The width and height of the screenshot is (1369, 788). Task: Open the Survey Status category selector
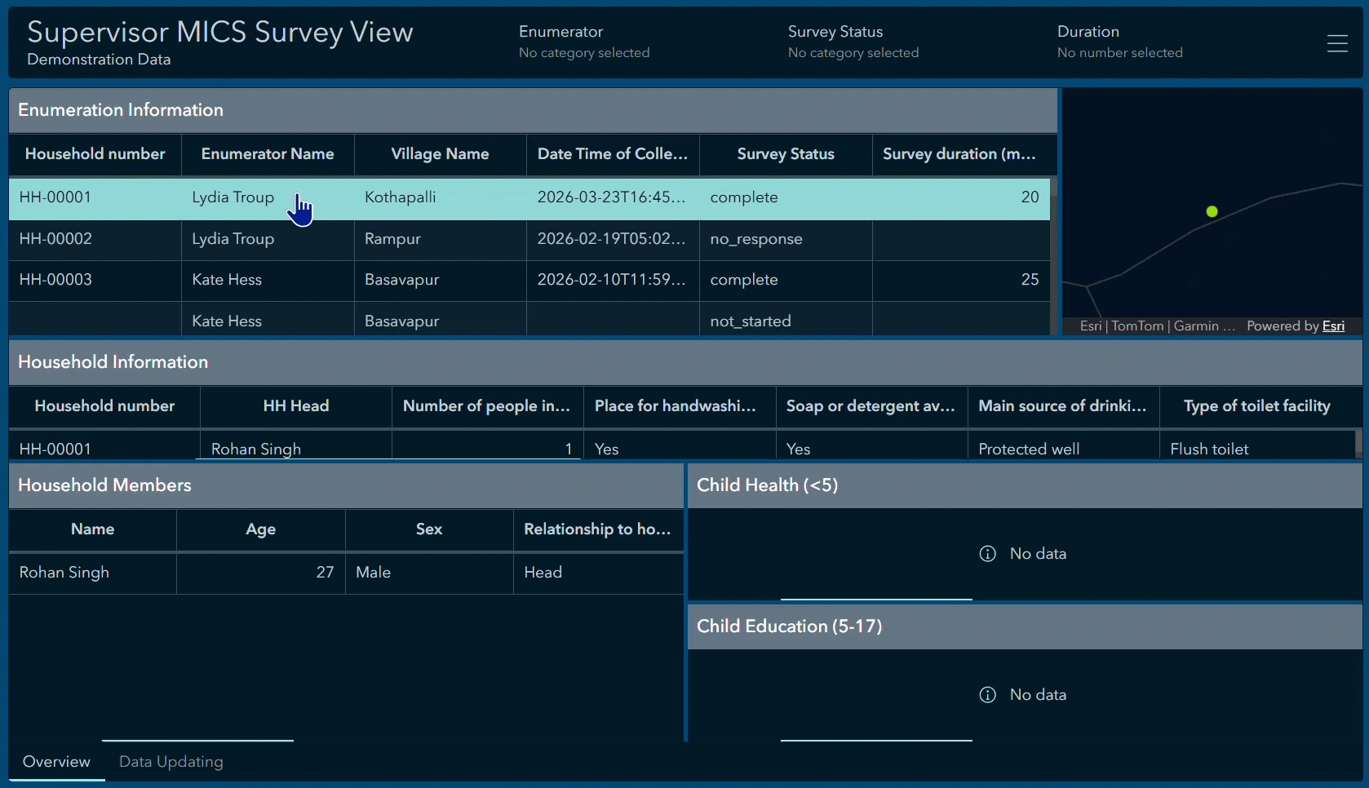[x=853, y=42]
